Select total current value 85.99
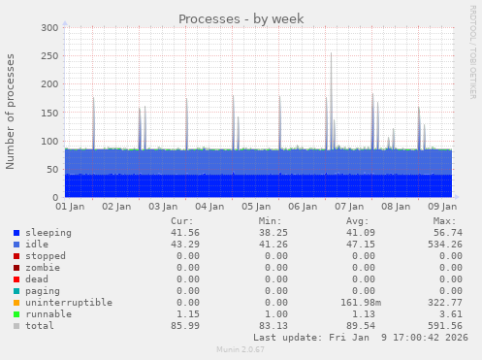Screen dimensions: 482x360 pos(185,326)
